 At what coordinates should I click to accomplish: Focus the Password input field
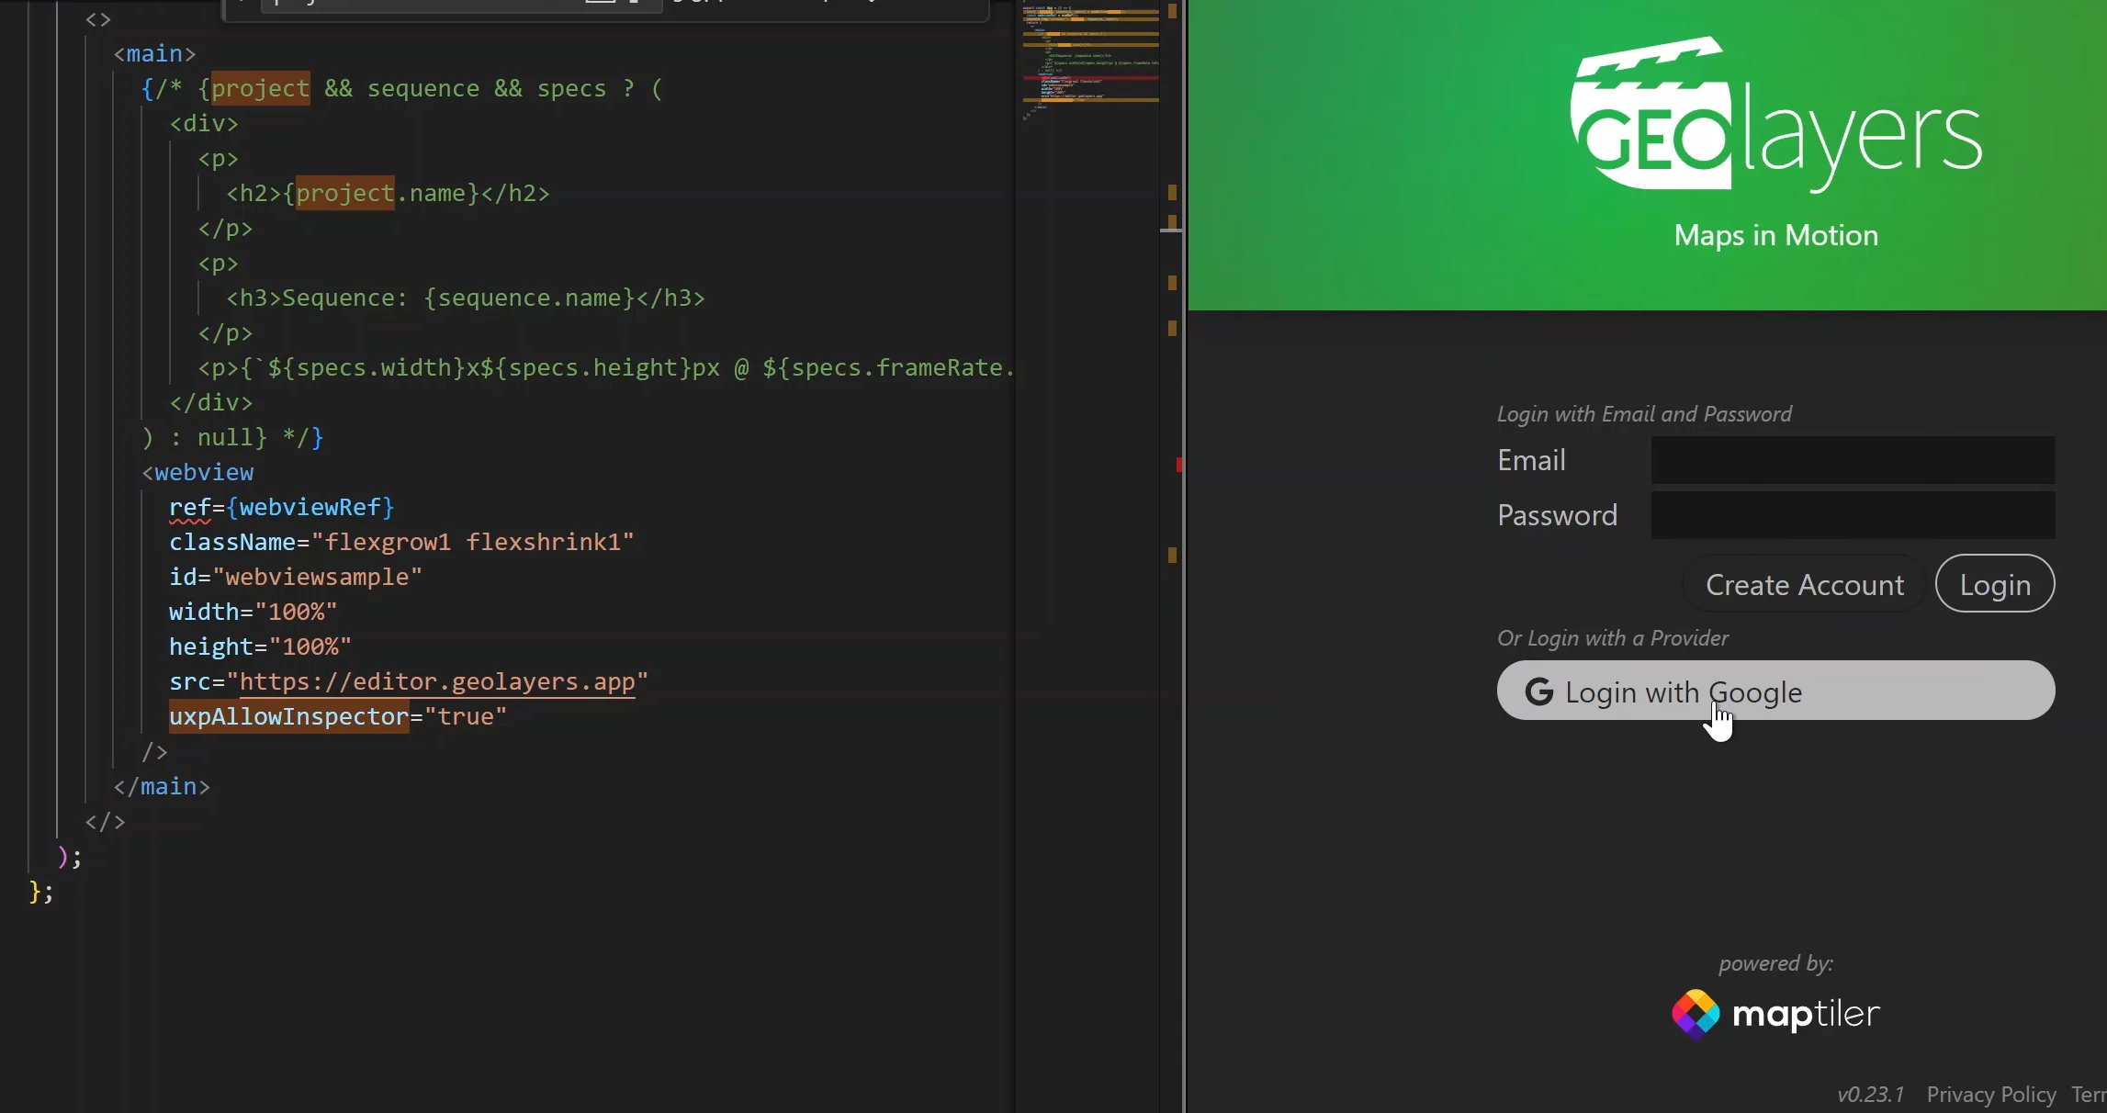coord(1852,515)
